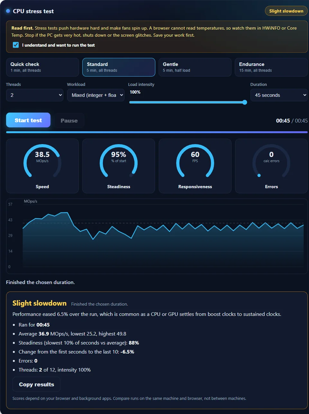This screenshot has width=309, height=414.
Task: Click the 00:45 elapsed timer text
Action: click(283, 121)
